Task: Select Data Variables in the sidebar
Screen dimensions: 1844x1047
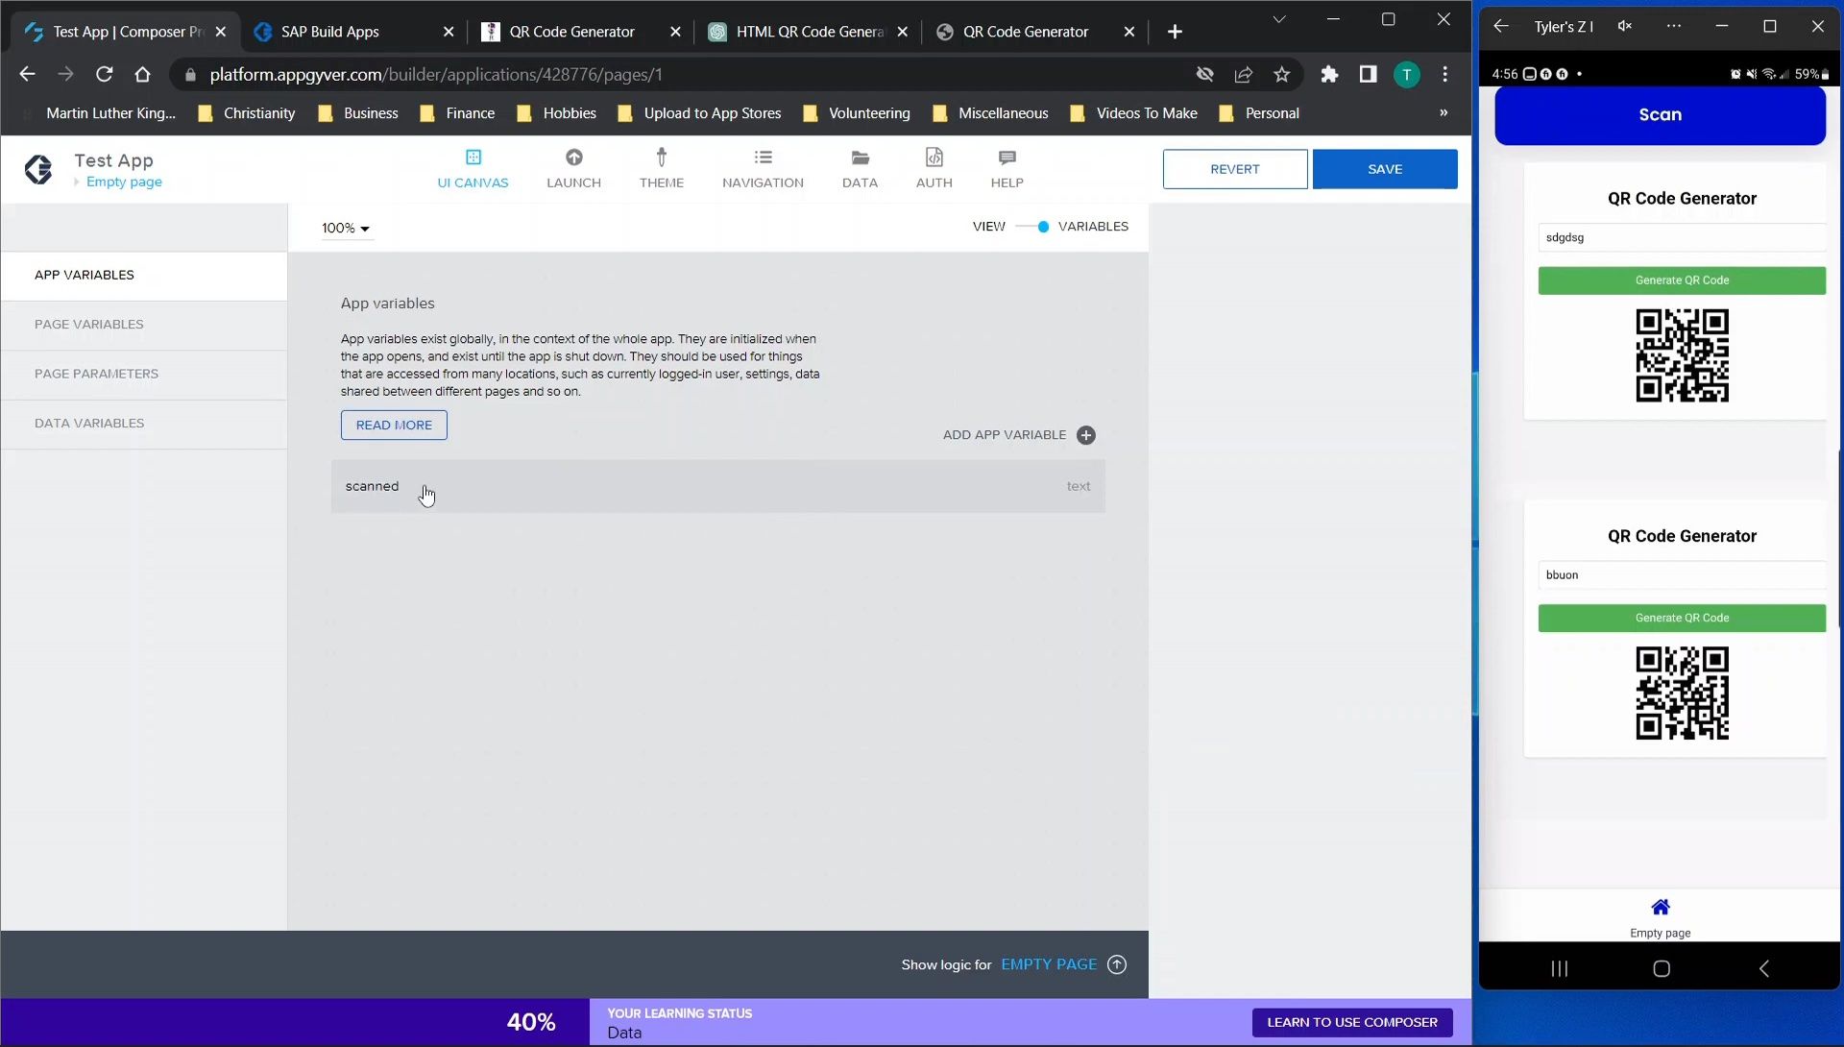Action: (144, 424)
